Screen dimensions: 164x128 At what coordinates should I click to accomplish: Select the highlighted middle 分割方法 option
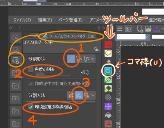pos(79,95)
